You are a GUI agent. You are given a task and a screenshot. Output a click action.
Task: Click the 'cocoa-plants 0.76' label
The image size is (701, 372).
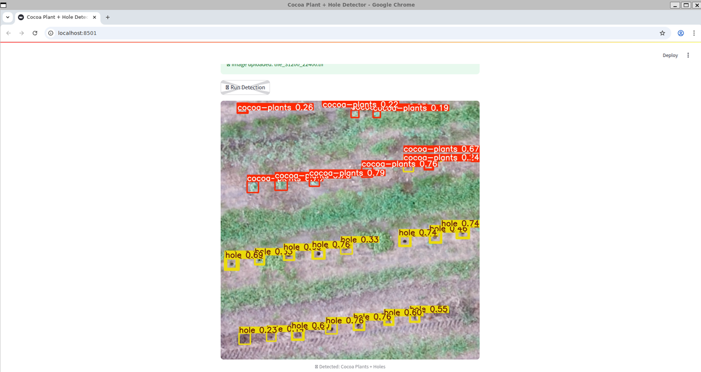(399, 164)
